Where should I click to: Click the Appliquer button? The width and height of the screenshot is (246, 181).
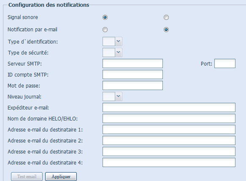(x=61, y=177)
